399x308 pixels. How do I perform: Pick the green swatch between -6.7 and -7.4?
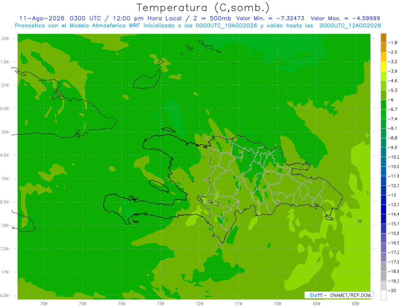383,114
